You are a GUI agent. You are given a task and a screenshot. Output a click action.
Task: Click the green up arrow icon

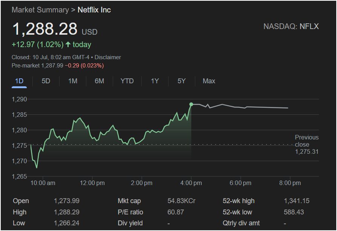pos(68,44)
